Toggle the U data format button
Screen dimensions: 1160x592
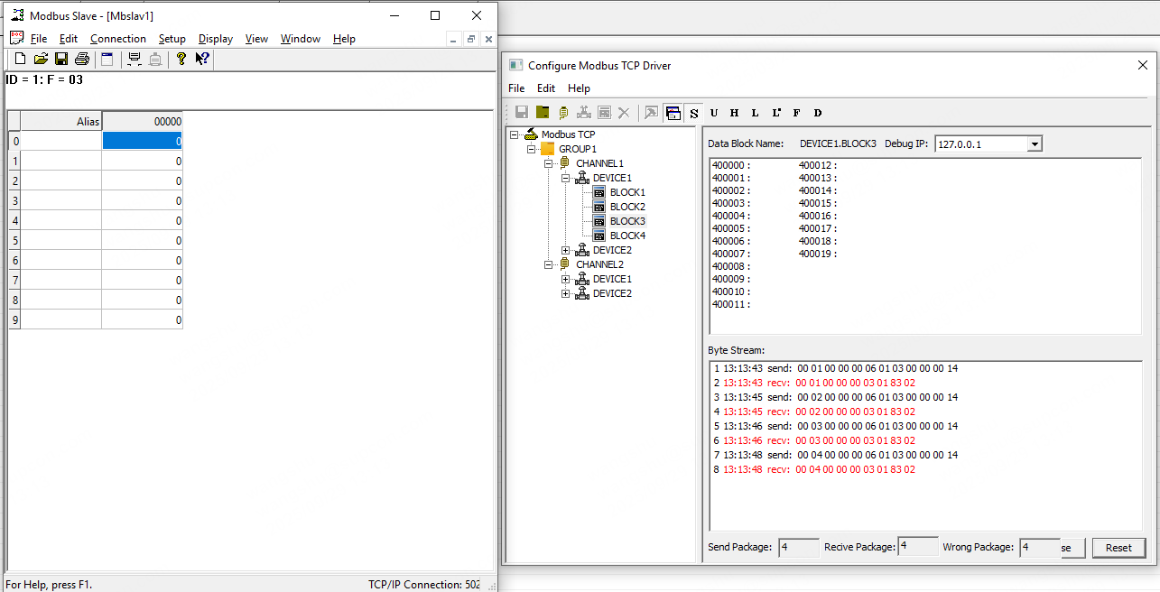tap(714, 113)
